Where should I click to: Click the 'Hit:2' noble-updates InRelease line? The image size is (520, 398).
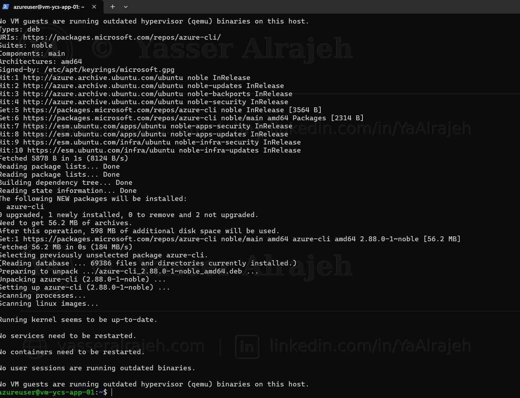coord(142,86)
